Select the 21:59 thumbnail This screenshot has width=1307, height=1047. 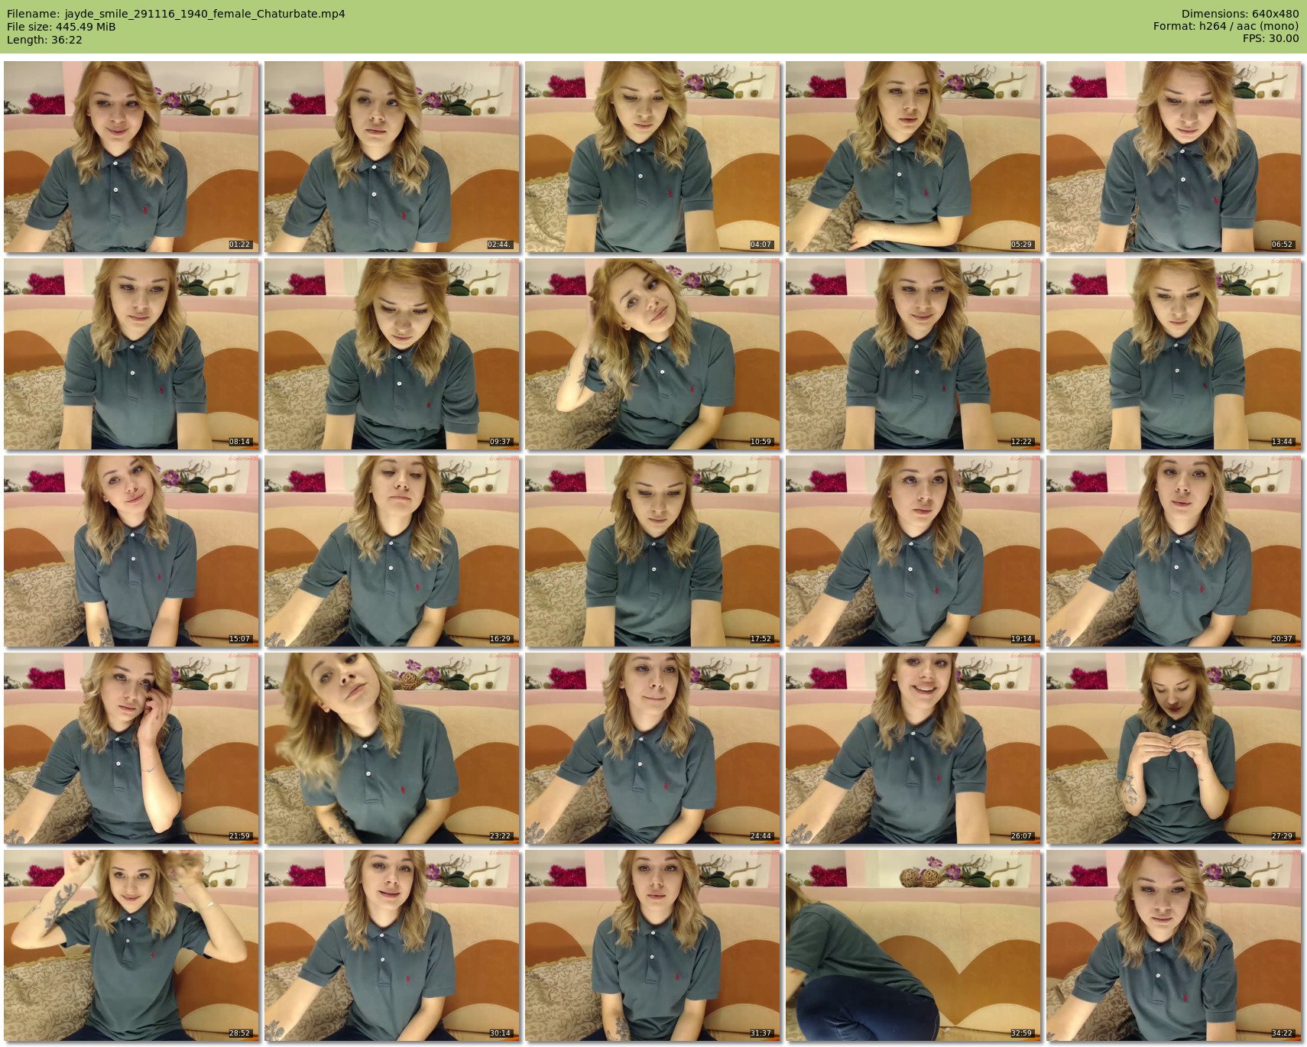(x=131, y=748)
